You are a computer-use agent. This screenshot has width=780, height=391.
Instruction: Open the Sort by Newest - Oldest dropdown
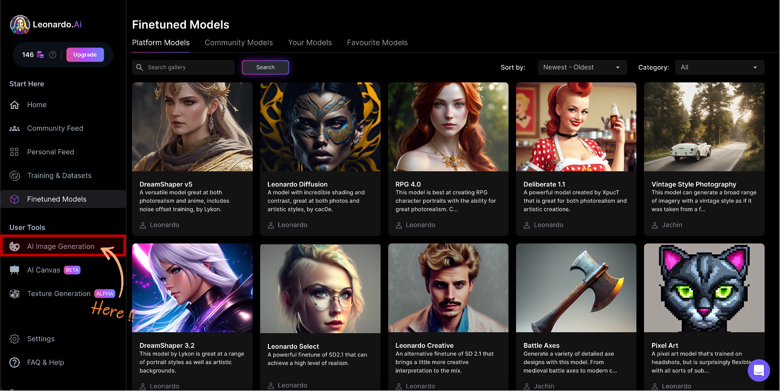[x=582, y=67]
